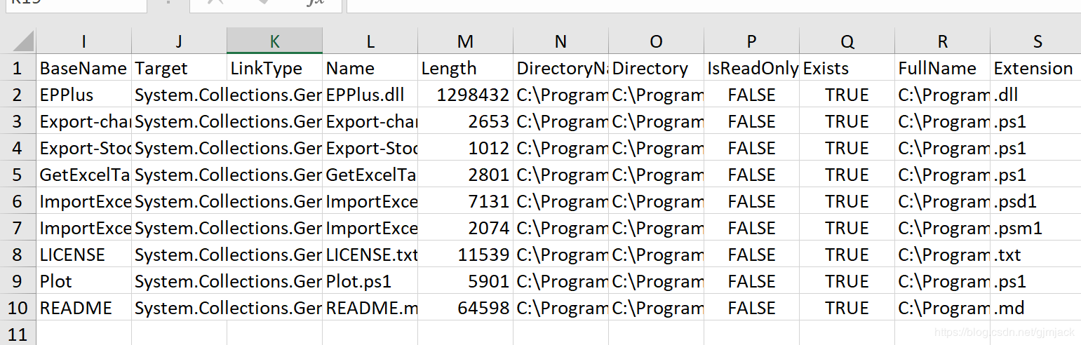Click the formula bar Enter checkmark icon
The height and width of the screenshot is (345, 1081).
(264, 3)
